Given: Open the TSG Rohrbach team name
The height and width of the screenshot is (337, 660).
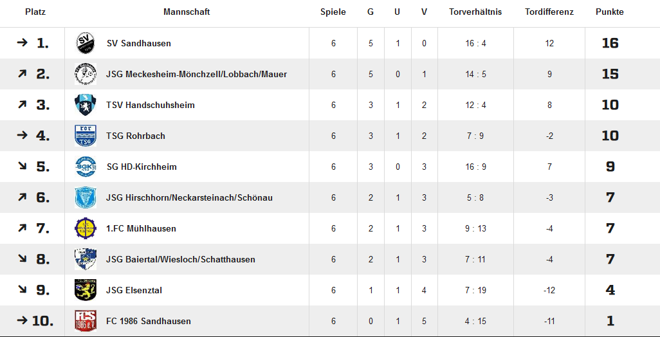Looking at the screenshot, I should click(136, 136).
